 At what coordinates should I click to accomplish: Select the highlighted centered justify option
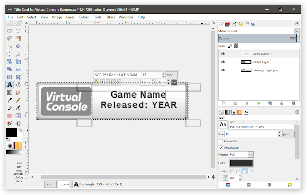click(245, 172)
